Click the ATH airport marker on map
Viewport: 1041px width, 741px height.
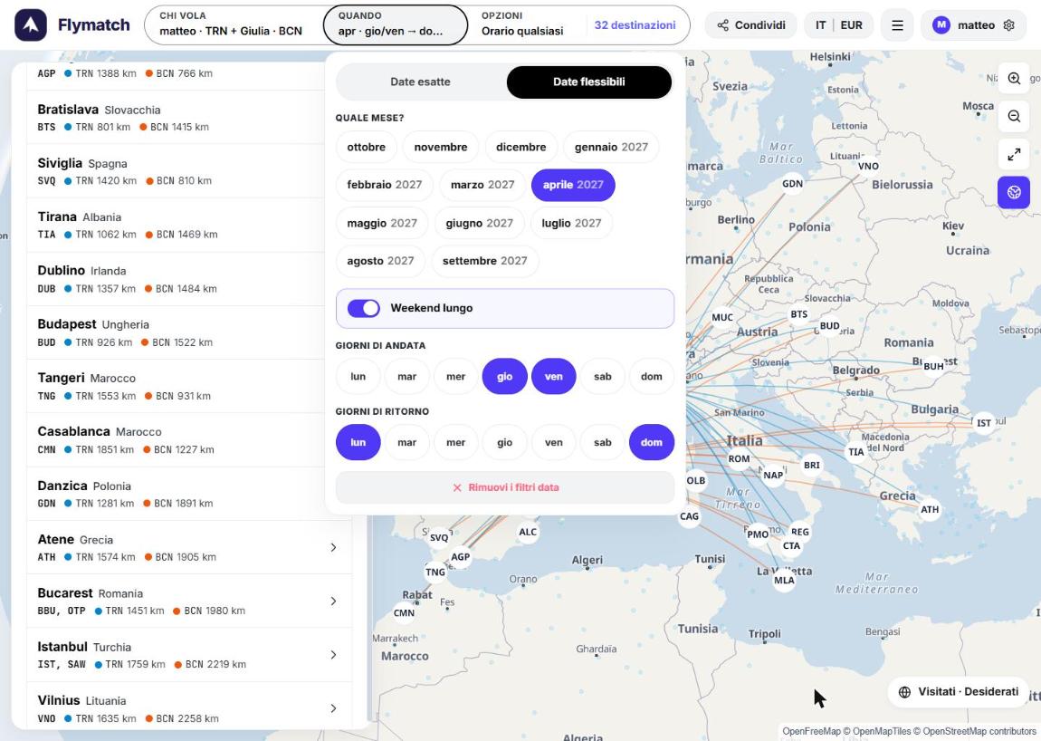click(x=930, y=510)
